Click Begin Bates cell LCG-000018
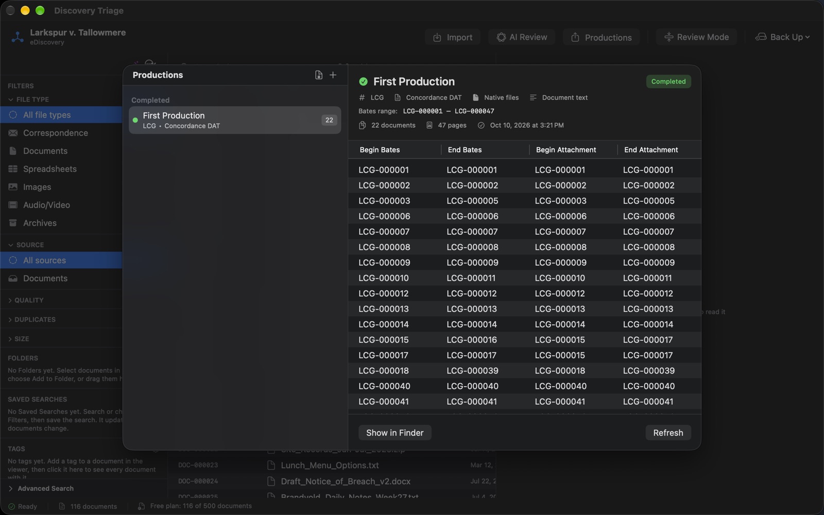Screen dimensions: 824x515 click(x=384, y=371)
